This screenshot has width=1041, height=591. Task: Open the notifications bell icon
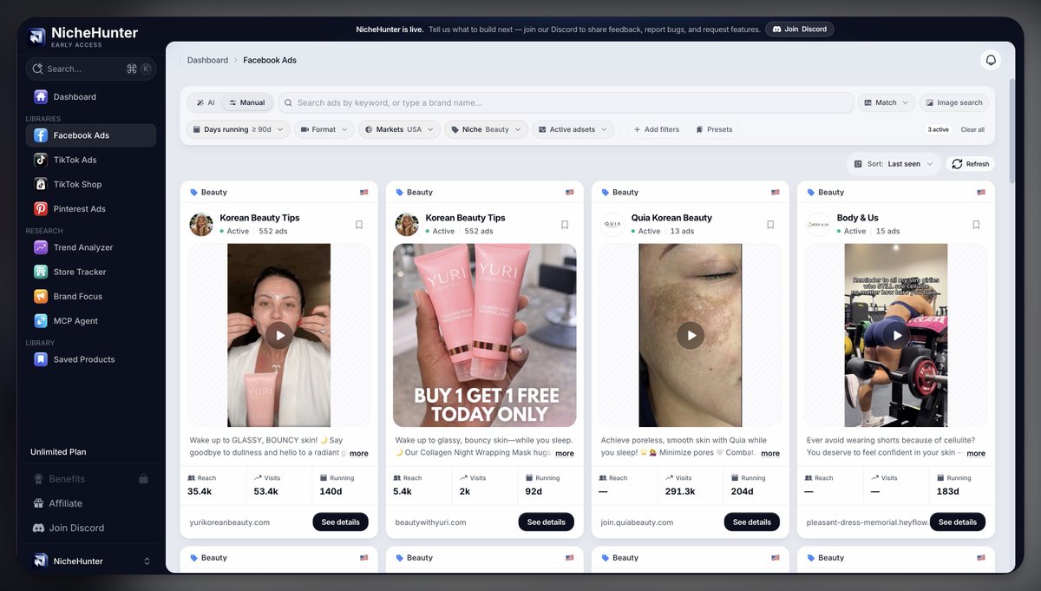pos(990,60)
